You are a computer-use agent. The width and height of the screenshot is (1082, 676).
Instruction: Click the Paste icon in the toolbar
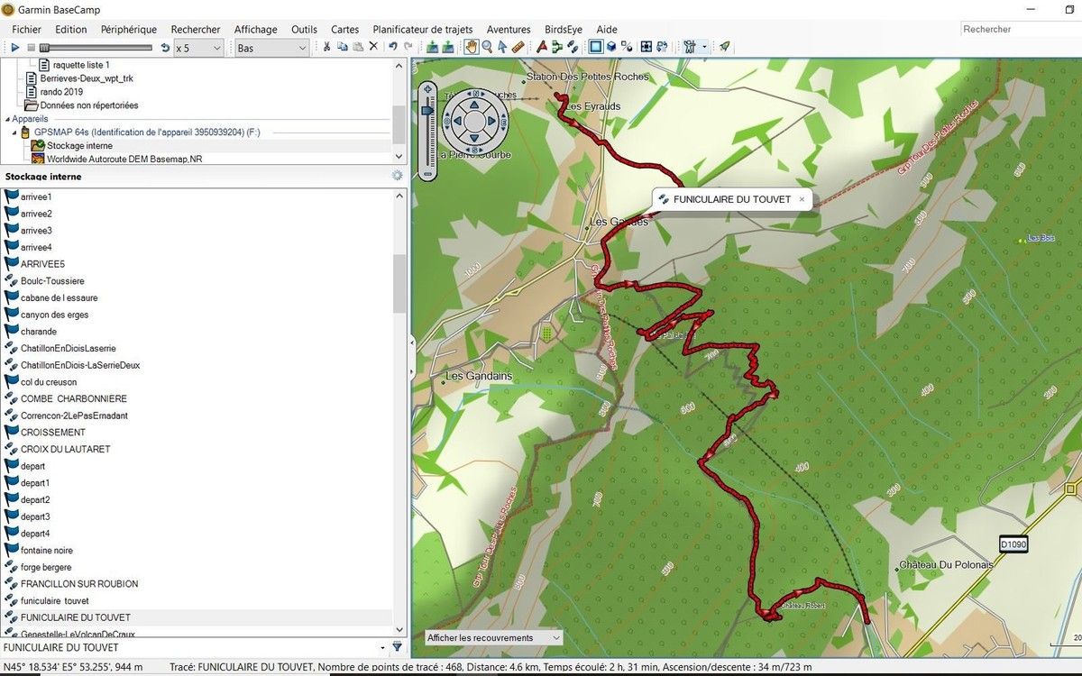[x=358, y=47]
